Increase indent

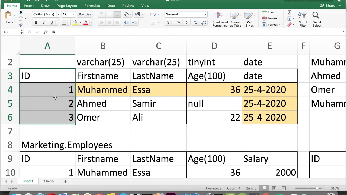point(134,23)
